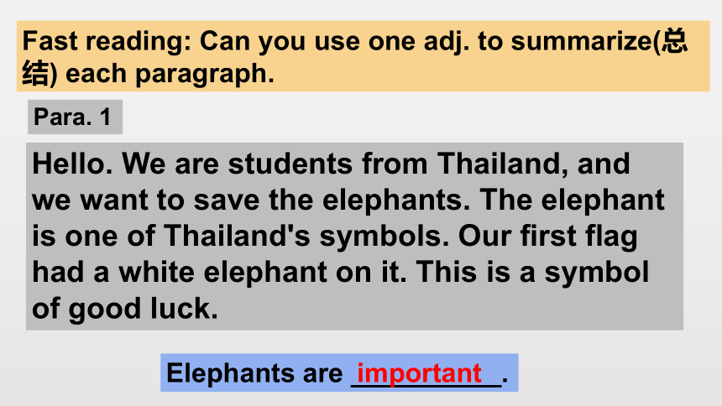Click the underline blank beneath important
This screenshot has width=722, height=406.
pyautogui.click(x=426, y=386)
